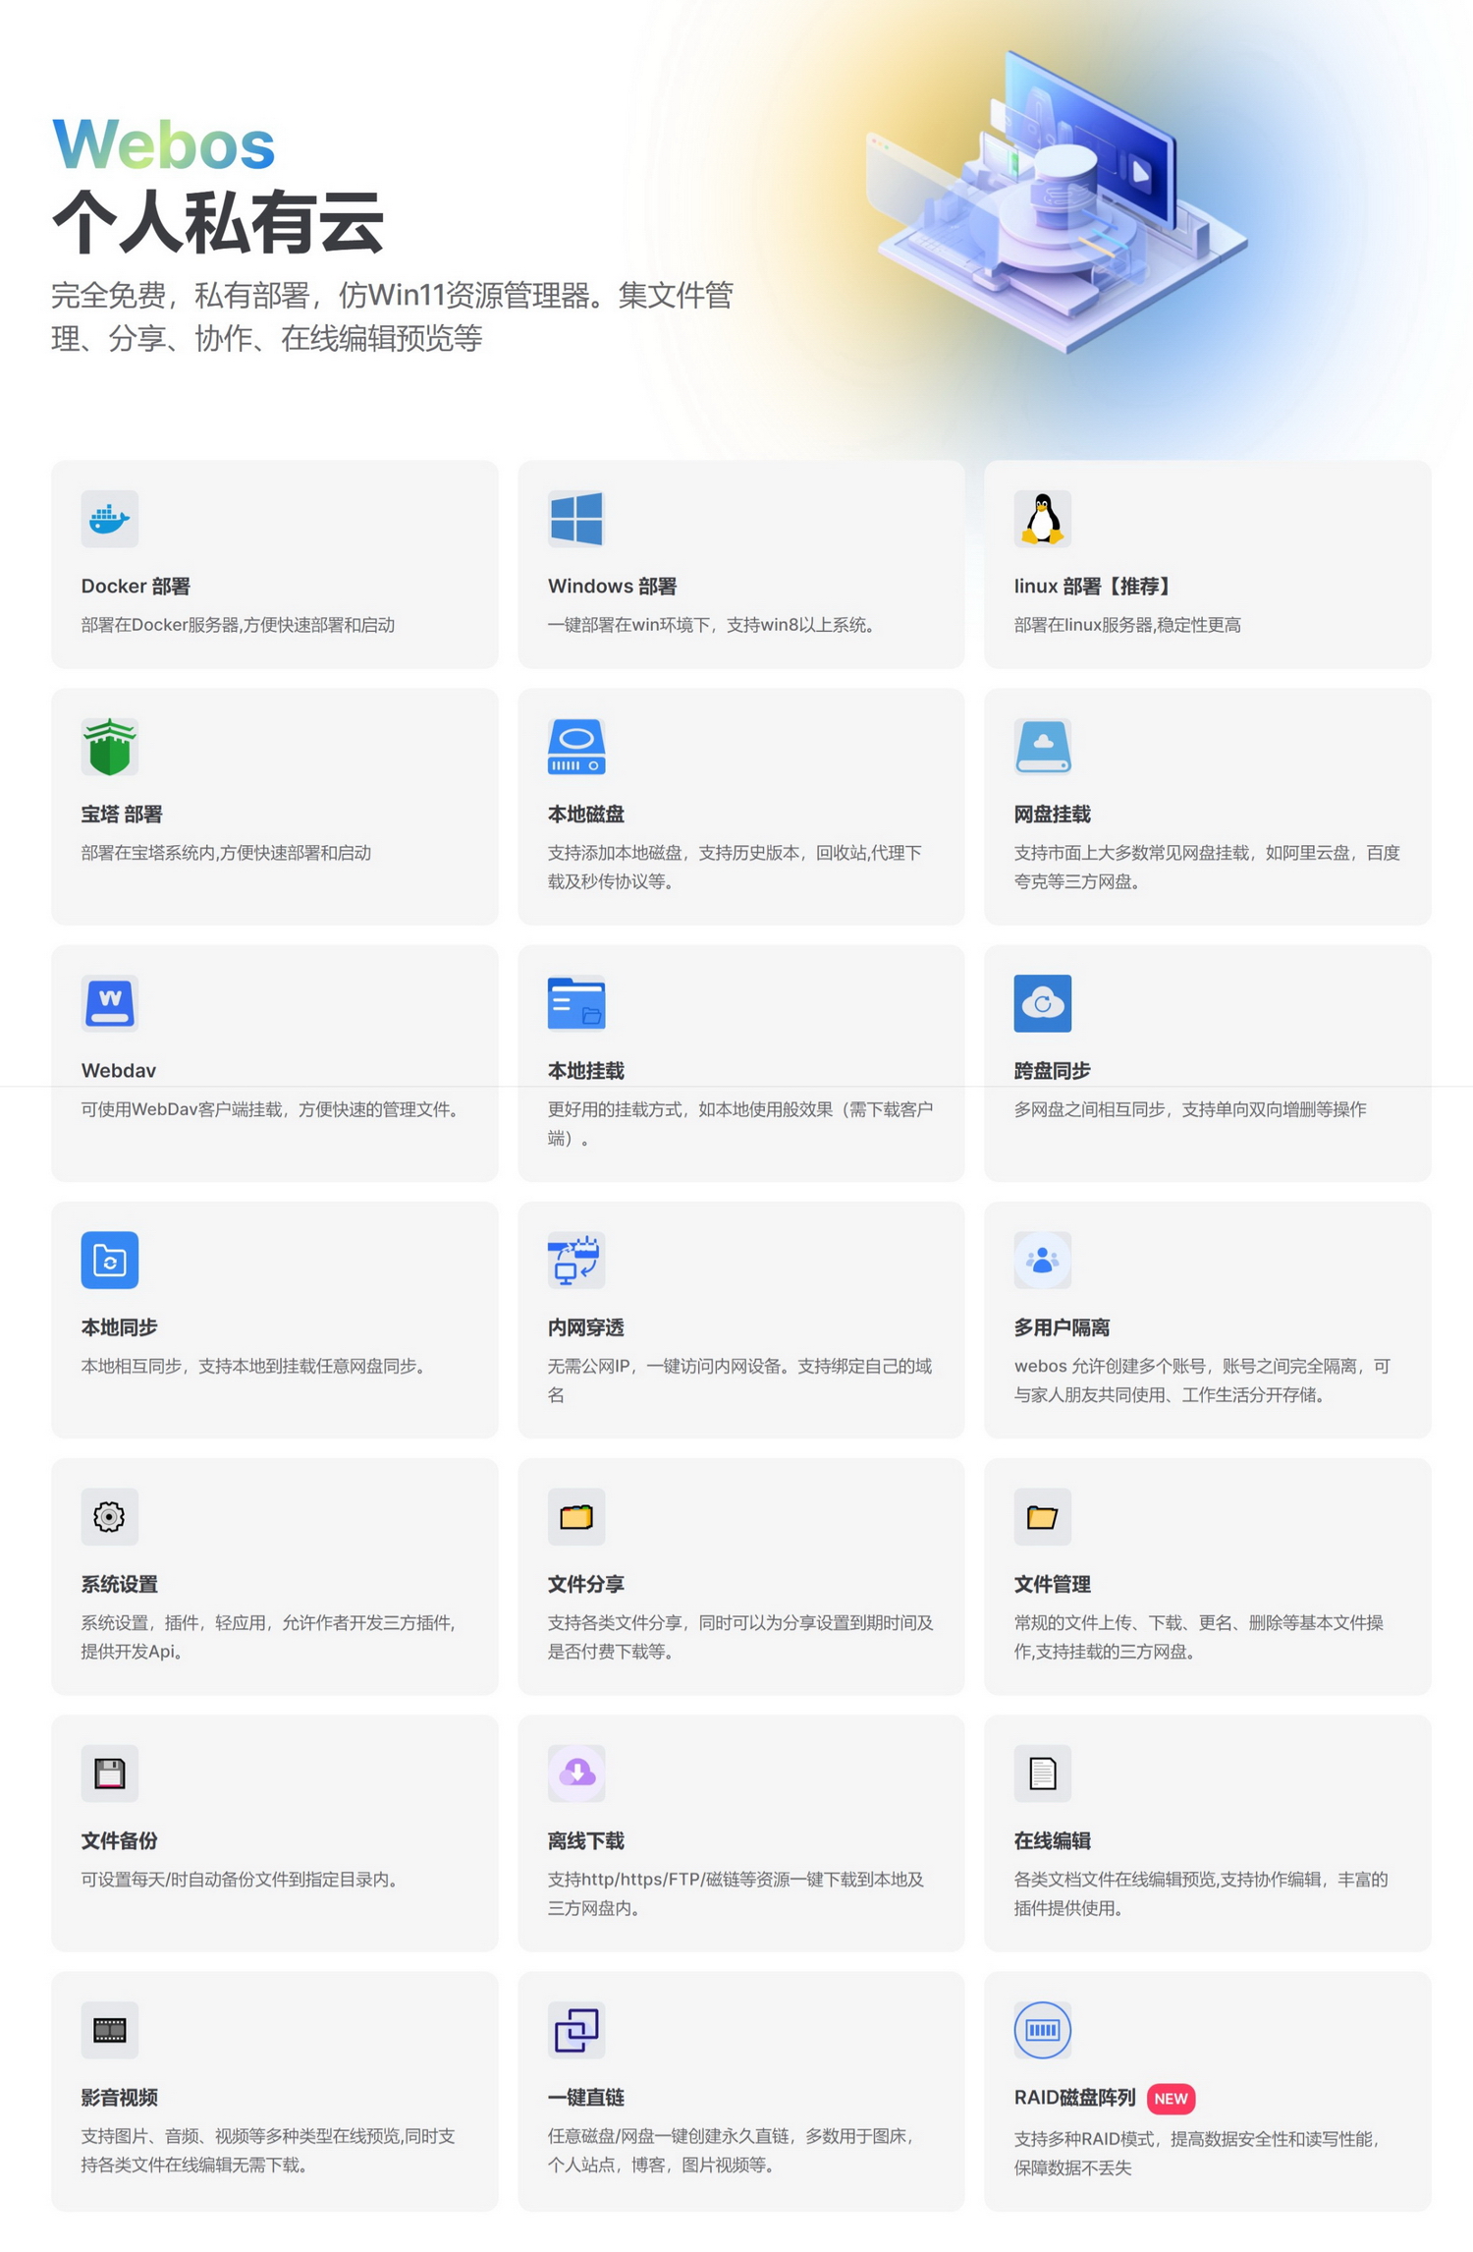Click the 本地磁盘 hard drive icon
This screenshot has height=2252, width=1473.
click(576, 747)
